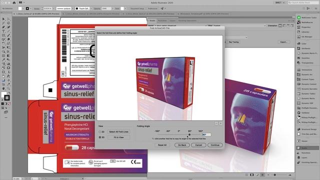Click the Folding Angle slider handle
Image resolution: width=320 pixels, height=180 pixels.
(x=189, y=134)
